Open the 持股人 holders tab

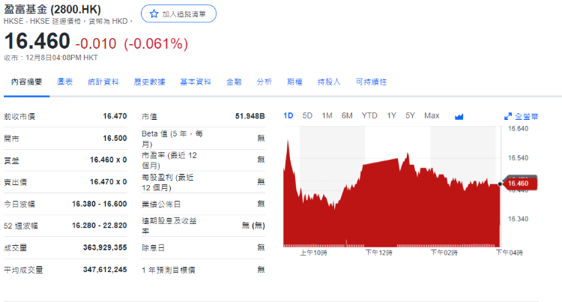tap(329, 82)
